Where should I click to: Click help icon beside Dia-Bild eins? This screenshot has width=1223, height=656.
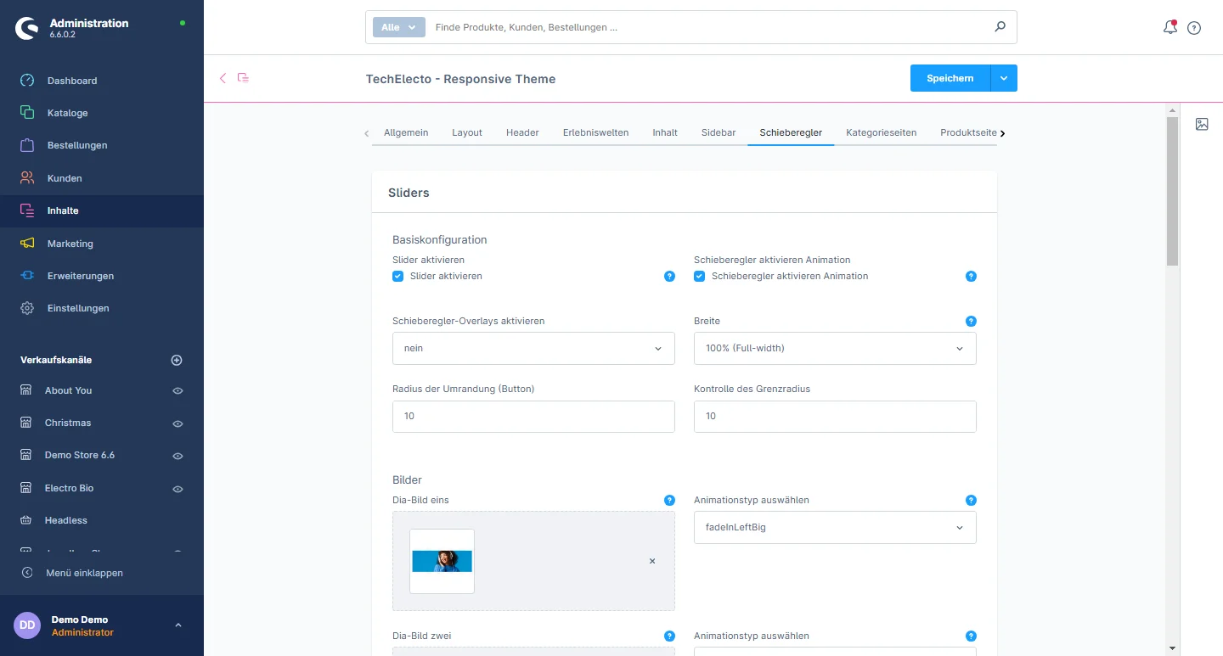[x=669, y=501]
